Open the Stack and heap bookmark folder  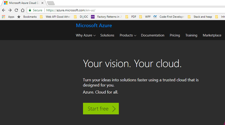coord(200,17)
